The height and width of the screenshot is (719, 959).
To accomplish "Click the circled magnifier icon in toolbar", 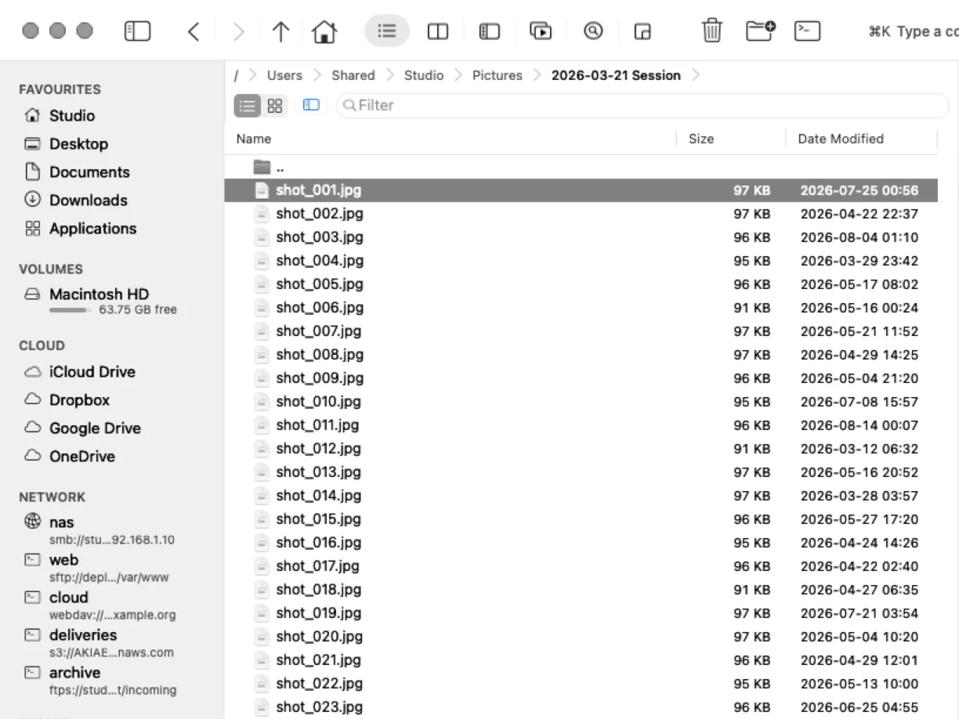I will tap(593, 31).
